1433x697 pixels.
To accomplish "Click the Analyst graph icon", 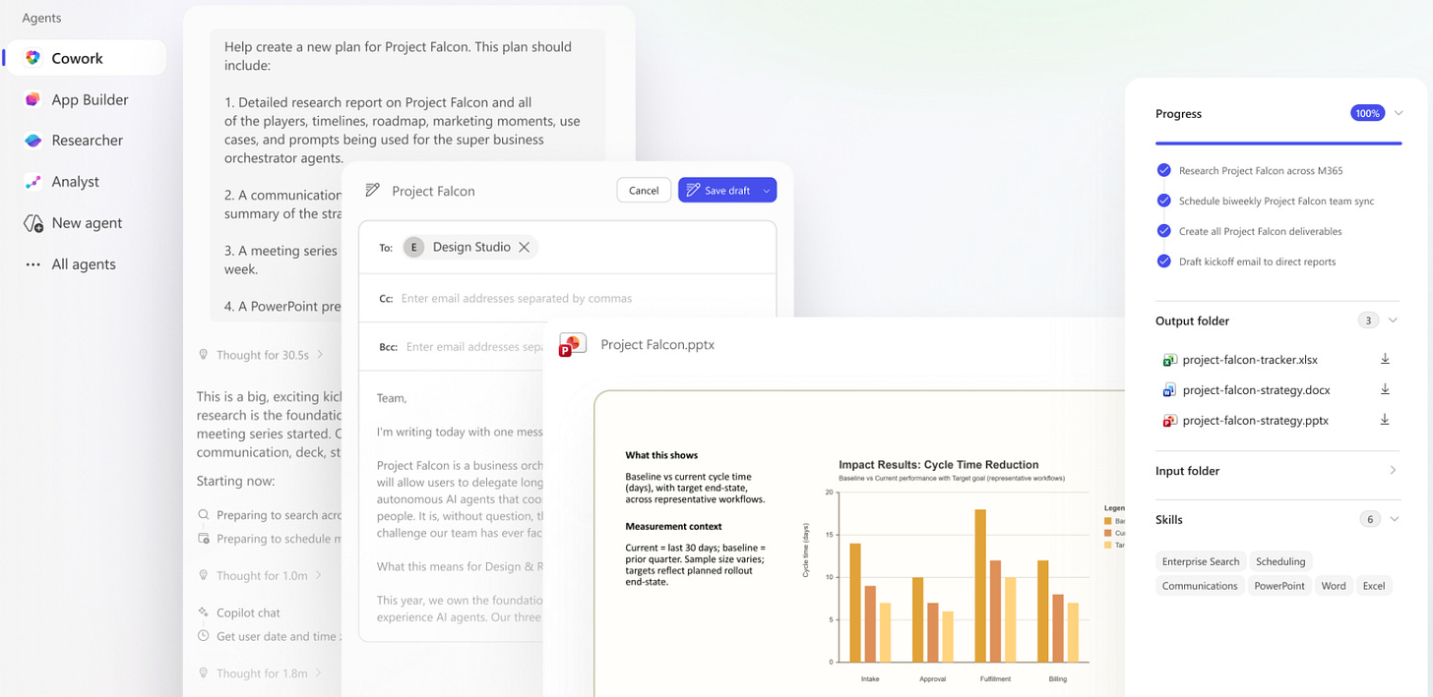I will coord(33,182).
